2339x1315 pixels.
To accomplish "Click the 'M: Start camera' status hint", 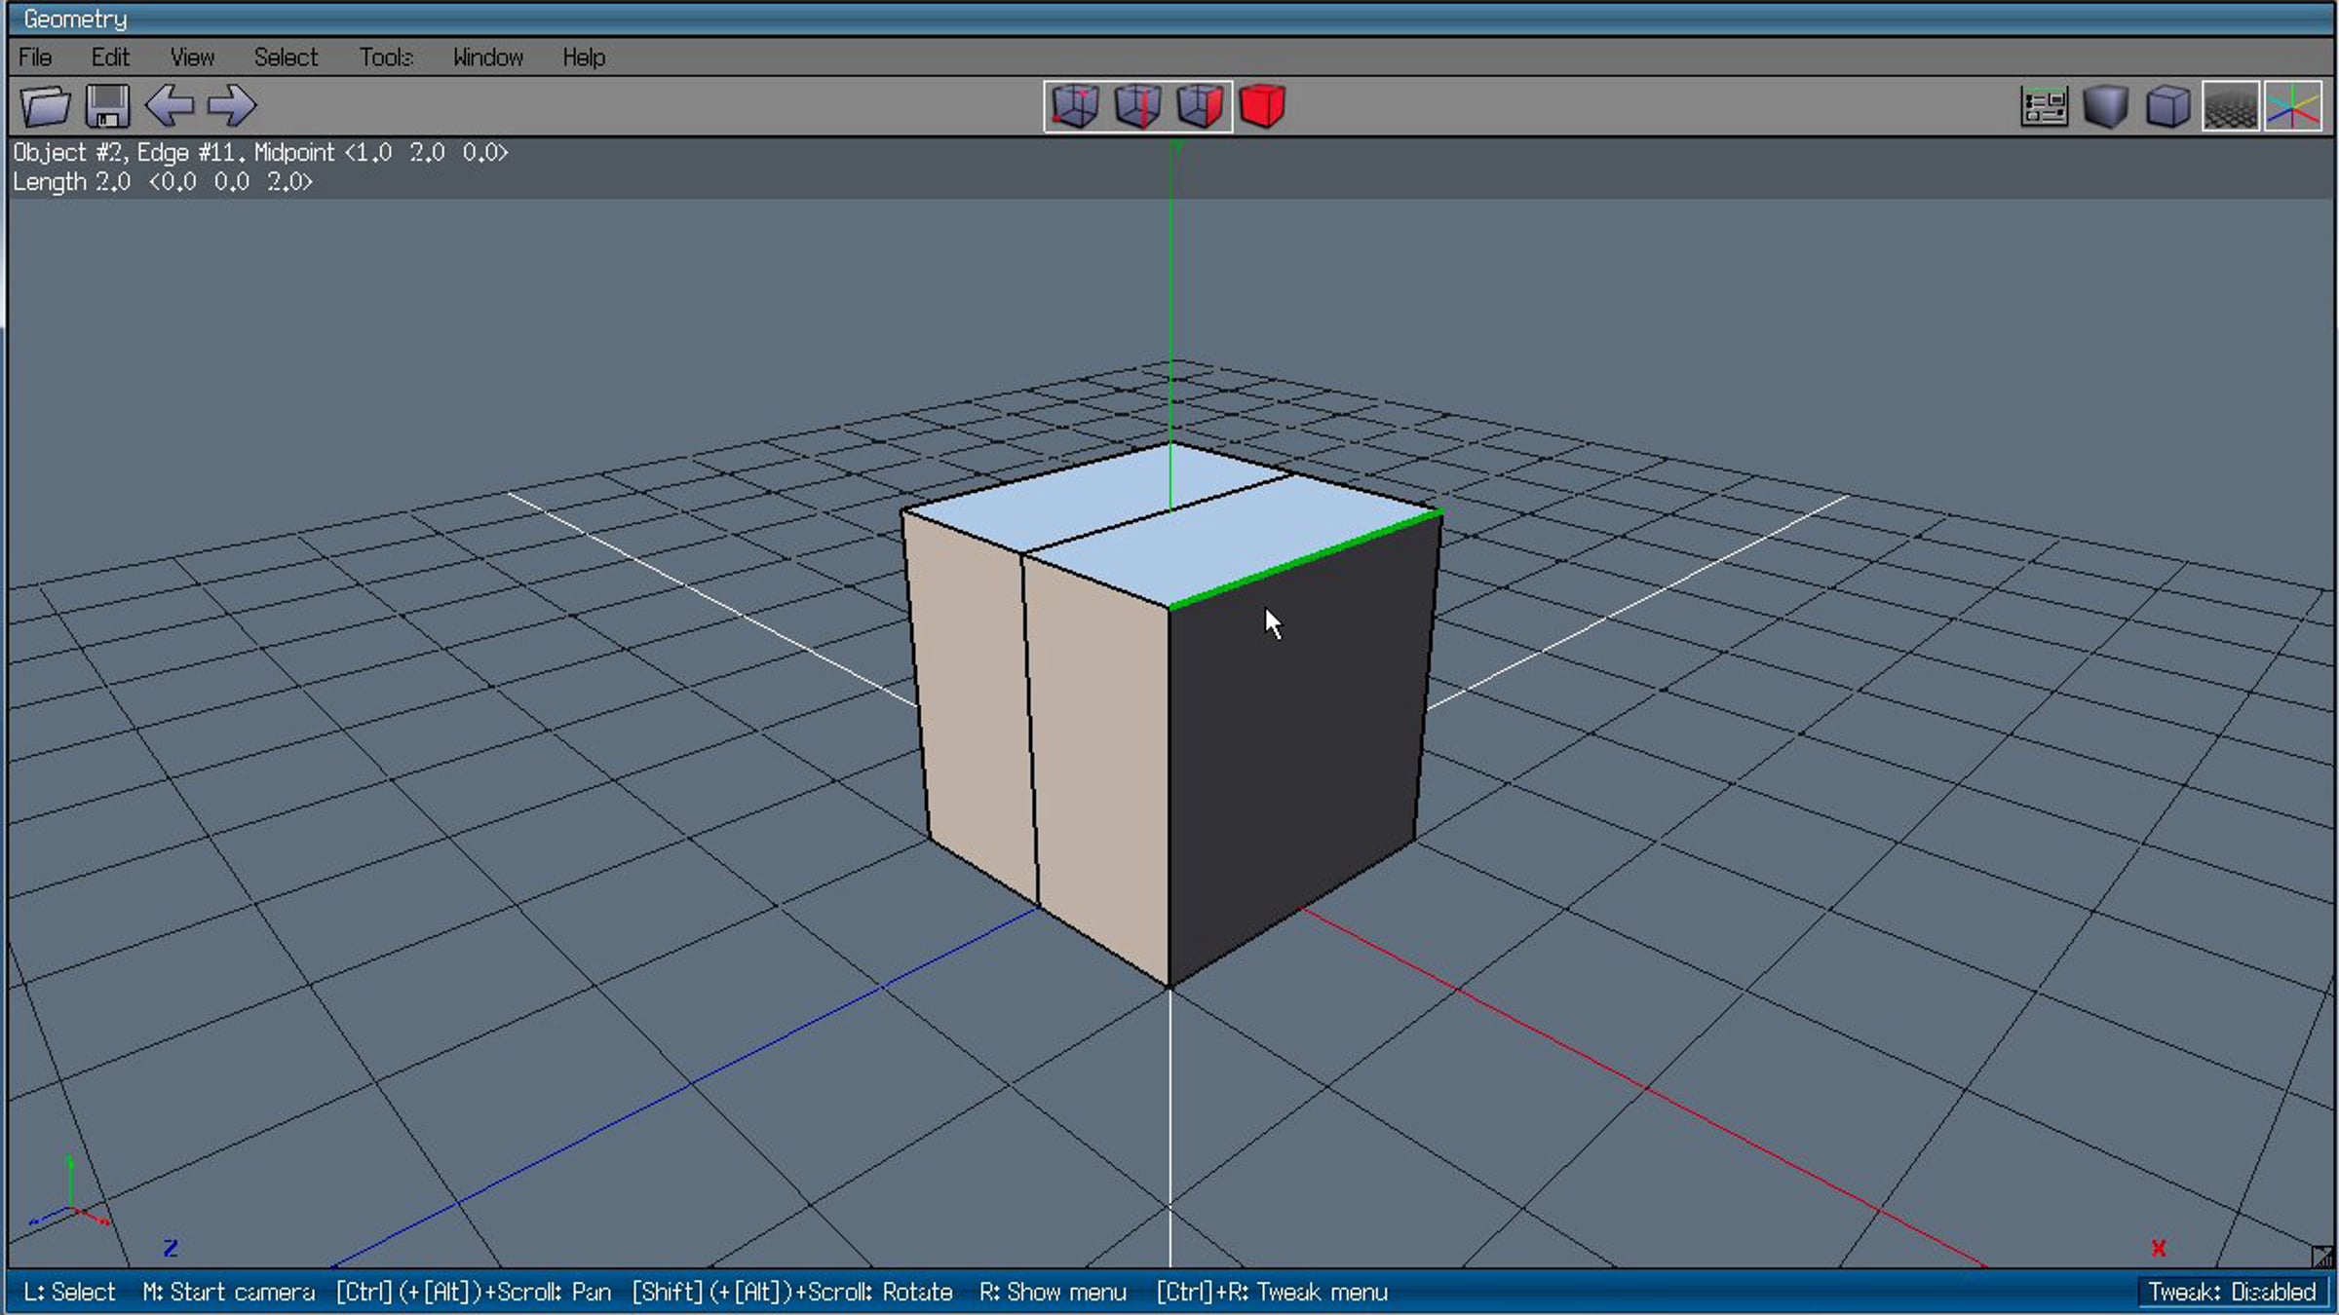I will point(229,1292).
